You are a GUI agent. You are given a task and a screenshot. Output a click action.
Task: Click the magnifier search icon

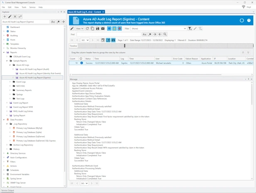click(x=165, y=35)
